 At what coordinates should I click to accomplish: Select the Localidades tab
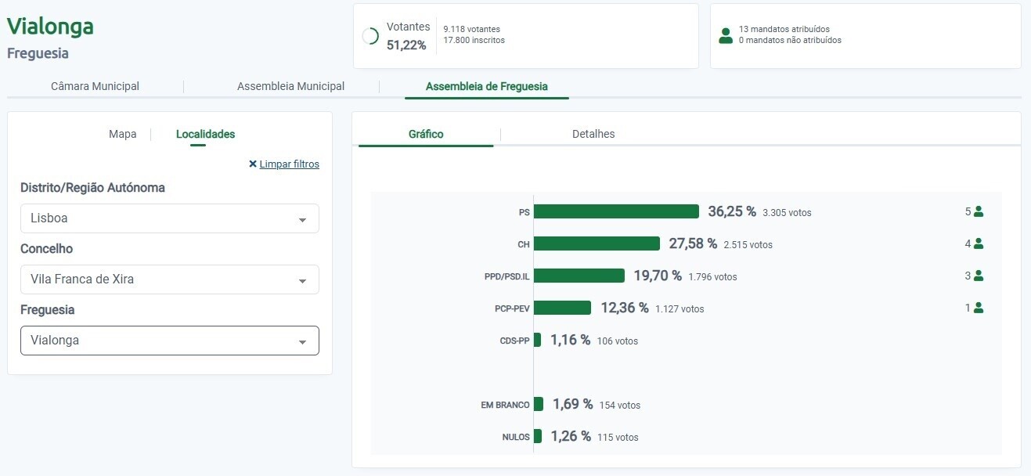tap(205, 134)
